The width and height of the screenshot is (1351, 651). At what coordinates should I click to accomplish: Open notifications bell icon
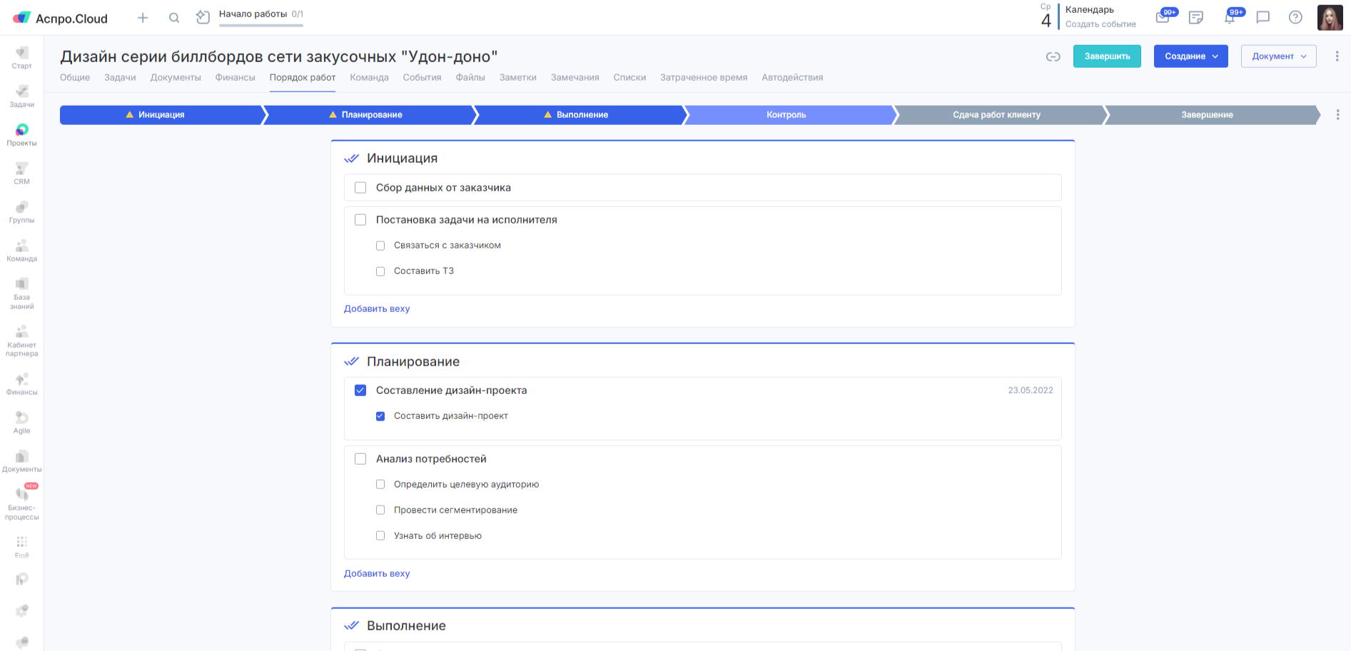pyautogui.click(x=1230, y=18)
